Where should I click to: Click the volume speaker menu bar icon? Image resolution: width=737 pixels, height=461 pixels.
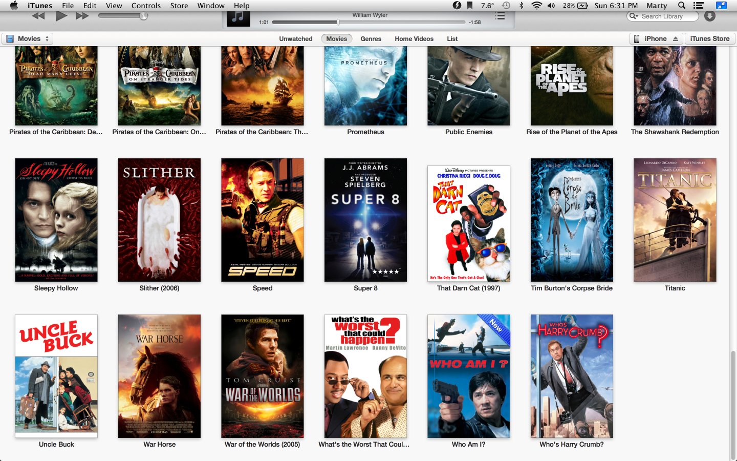click(551, 6)
